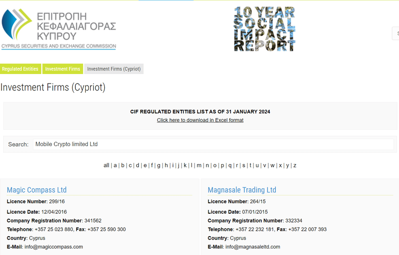
Task: Filter firms by letter i
Action: pyautogui.click(x=173, y=166)
